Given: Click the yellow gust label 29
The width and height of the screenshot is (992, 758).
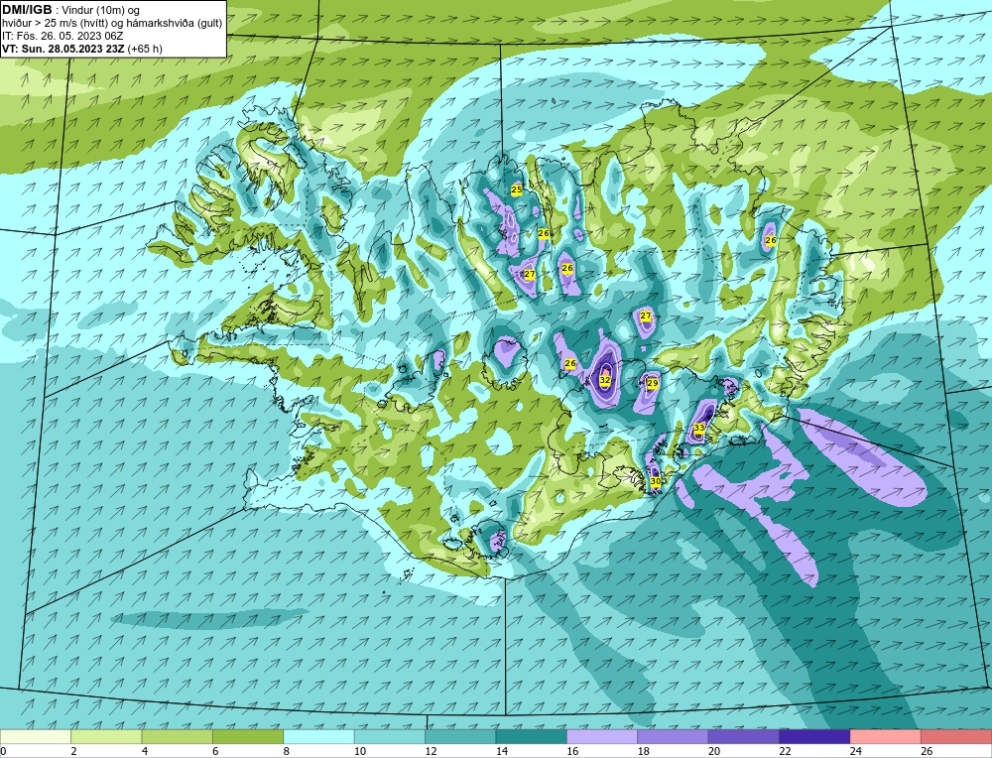Looking at the screenshot, I should pos(653,383).
